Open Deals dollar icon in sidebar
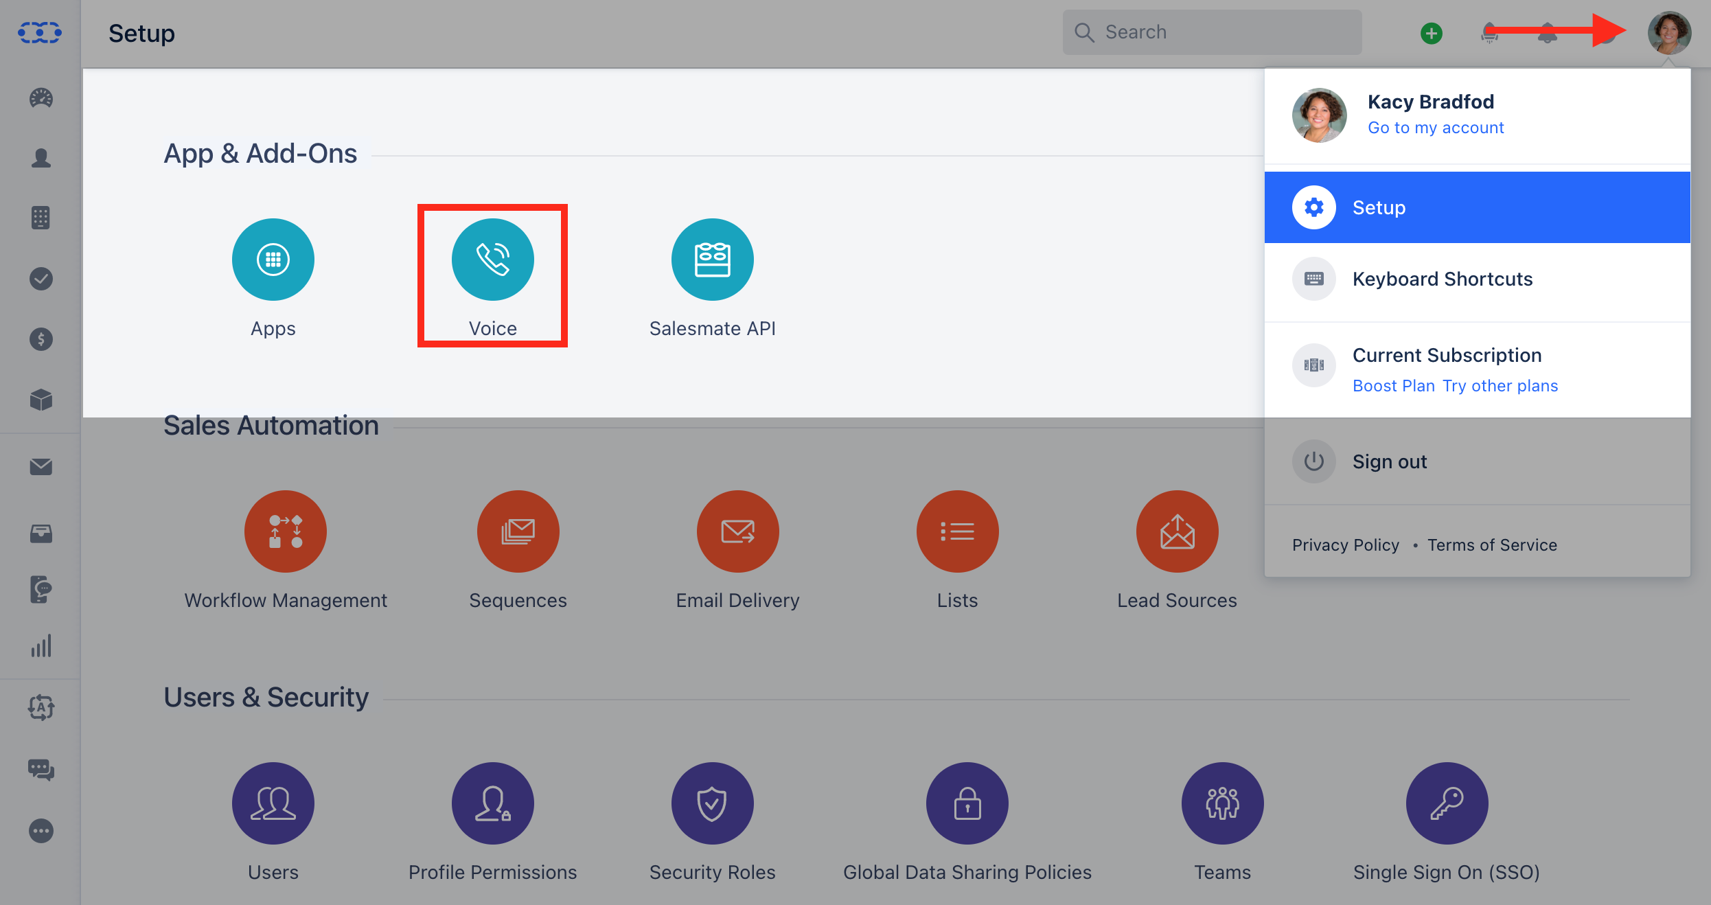 [41, 339]
